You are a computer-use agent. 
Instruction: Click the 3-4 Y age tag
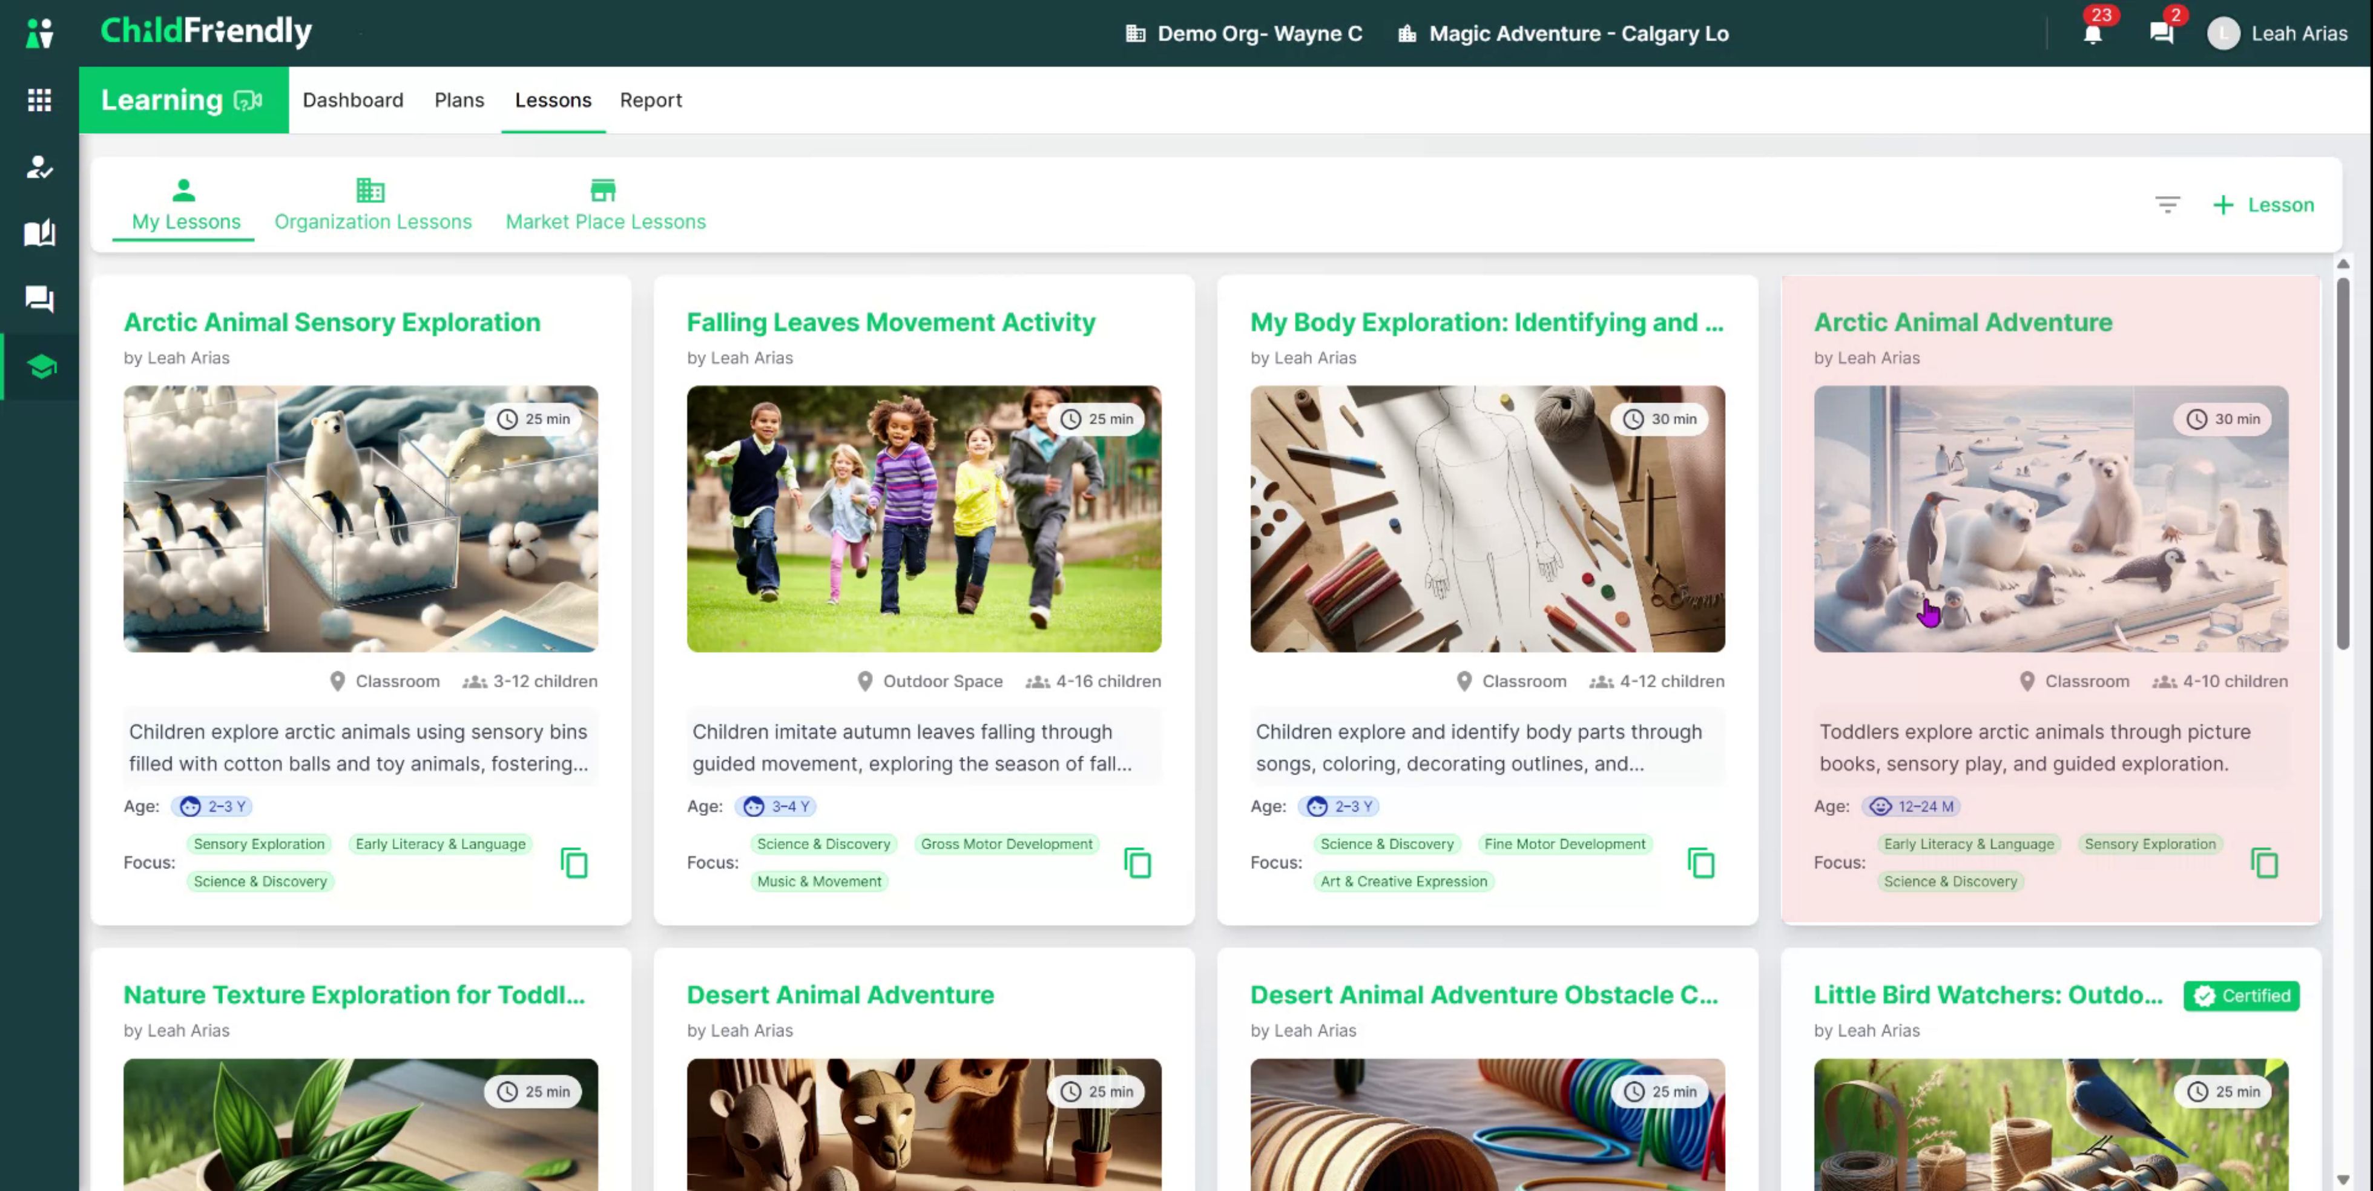775,807
